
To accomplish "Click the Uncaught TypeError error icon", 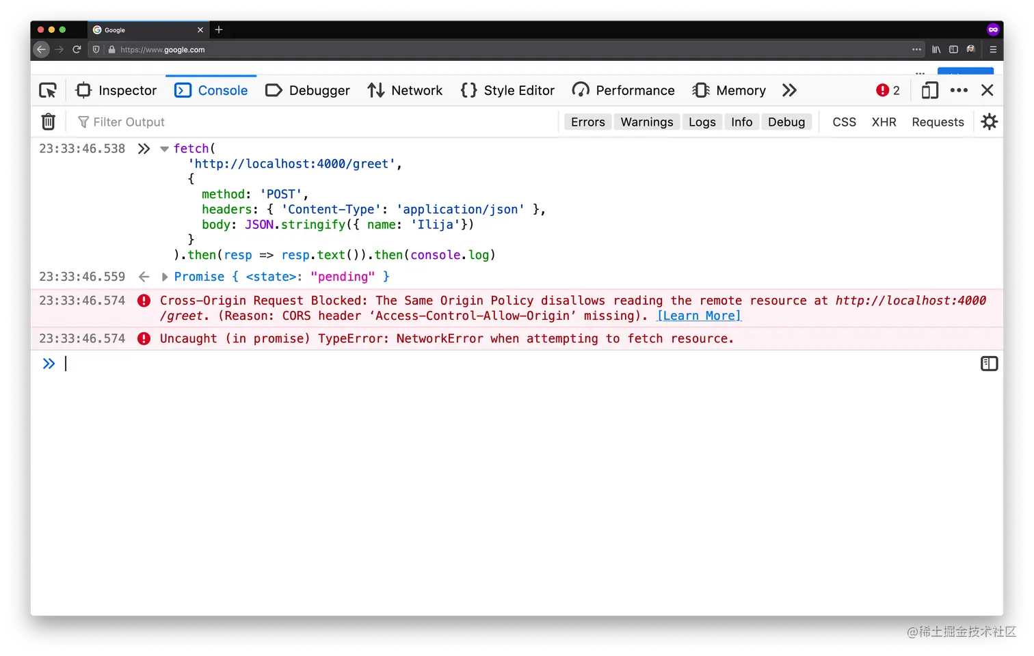I will (x=144, y=339).
